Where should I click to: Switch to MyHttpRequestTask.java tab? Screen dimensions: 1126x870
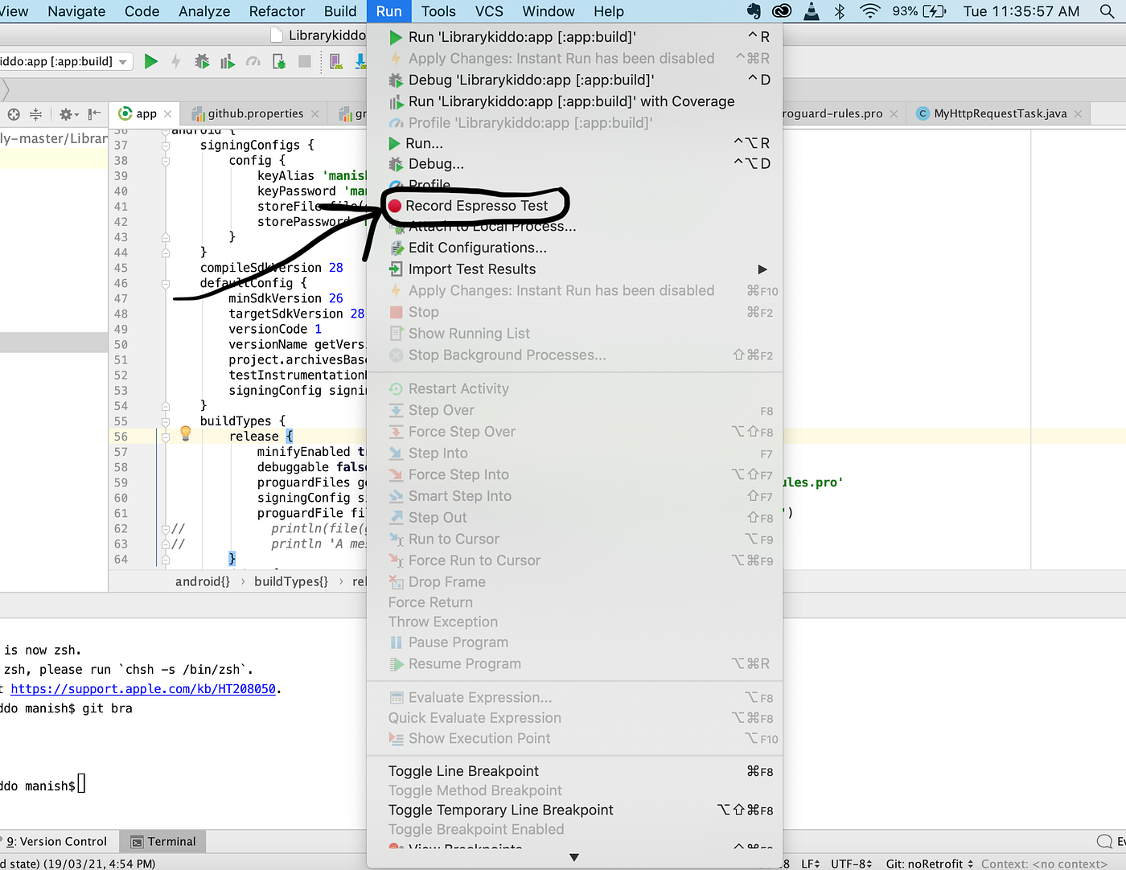coord(1000,114)
